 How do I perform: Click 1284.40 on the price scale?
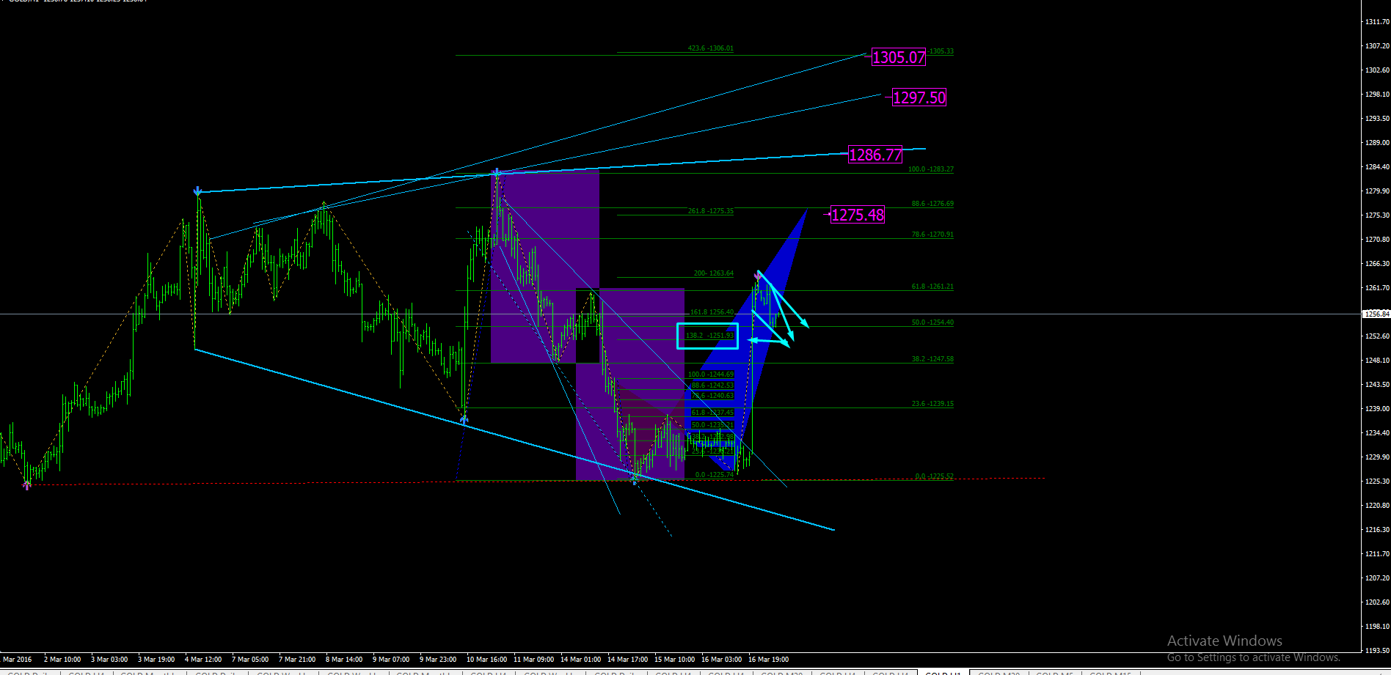pos(1376,167)
